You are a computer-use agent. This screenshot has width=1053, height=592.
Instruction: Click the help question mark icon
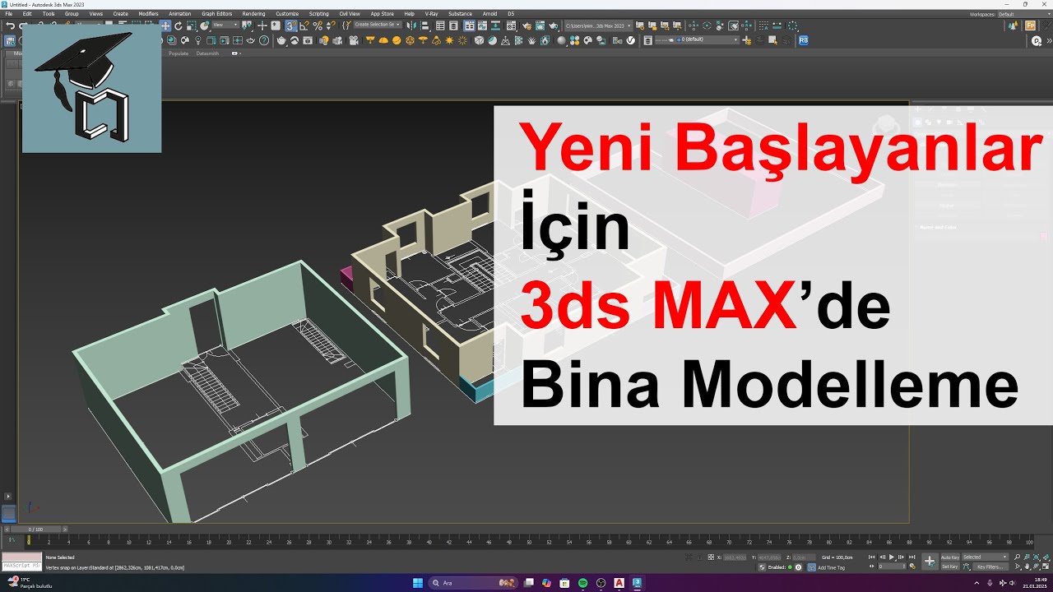click(x=264, y=40)
